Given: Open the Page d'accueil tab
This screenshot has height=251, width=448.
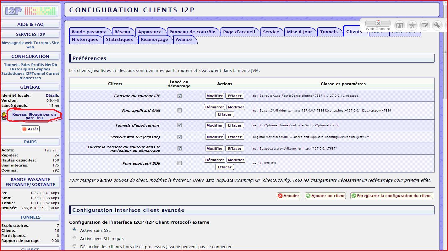Looking at the screenshot, I should pyautogui.click(x=239, y=32).
